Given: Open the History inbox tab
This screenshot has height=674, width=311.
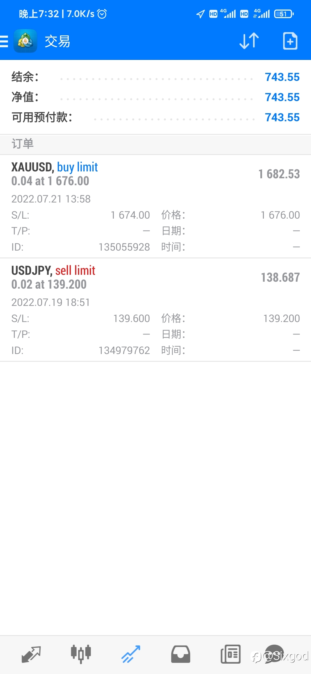Looking at the screenshot, I should (181, 654).
